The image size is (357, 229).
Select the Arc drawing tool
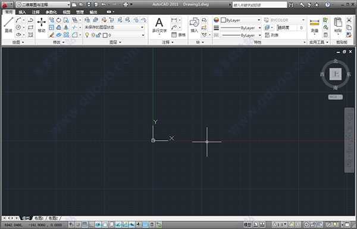tap(18, 20)
